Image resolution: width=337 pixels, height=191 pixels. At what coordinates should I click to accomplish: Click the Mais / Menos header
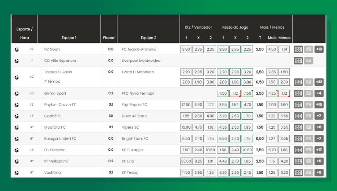[272, 27]
